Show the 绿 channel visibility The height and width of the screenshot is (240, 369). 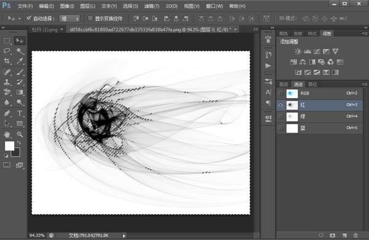pyautogui.click(x=281, y=117)
